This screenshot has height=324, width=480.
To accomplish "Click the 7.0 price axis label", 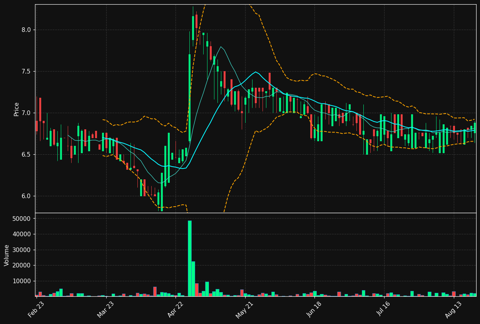I will pyautogui.click(x=26, y=113).
